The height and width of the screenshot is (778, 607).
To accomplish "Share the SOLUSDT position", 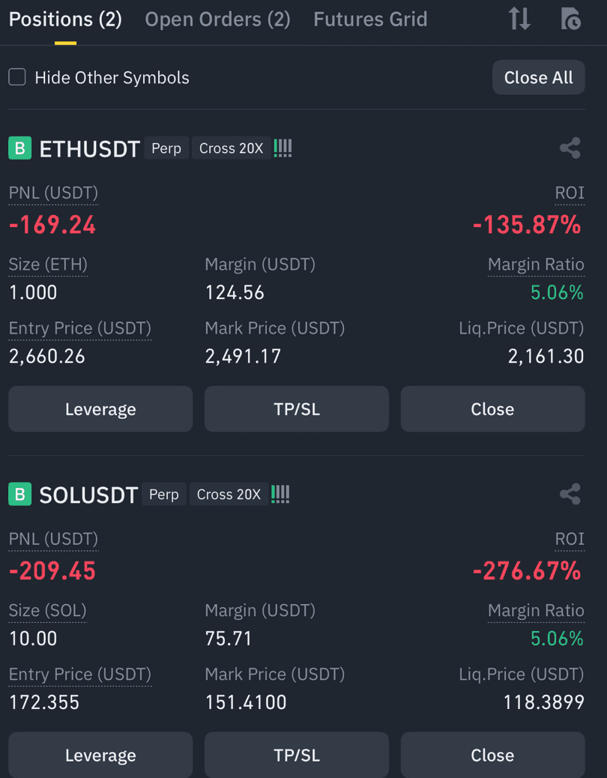I will click(x=570, y=494).
